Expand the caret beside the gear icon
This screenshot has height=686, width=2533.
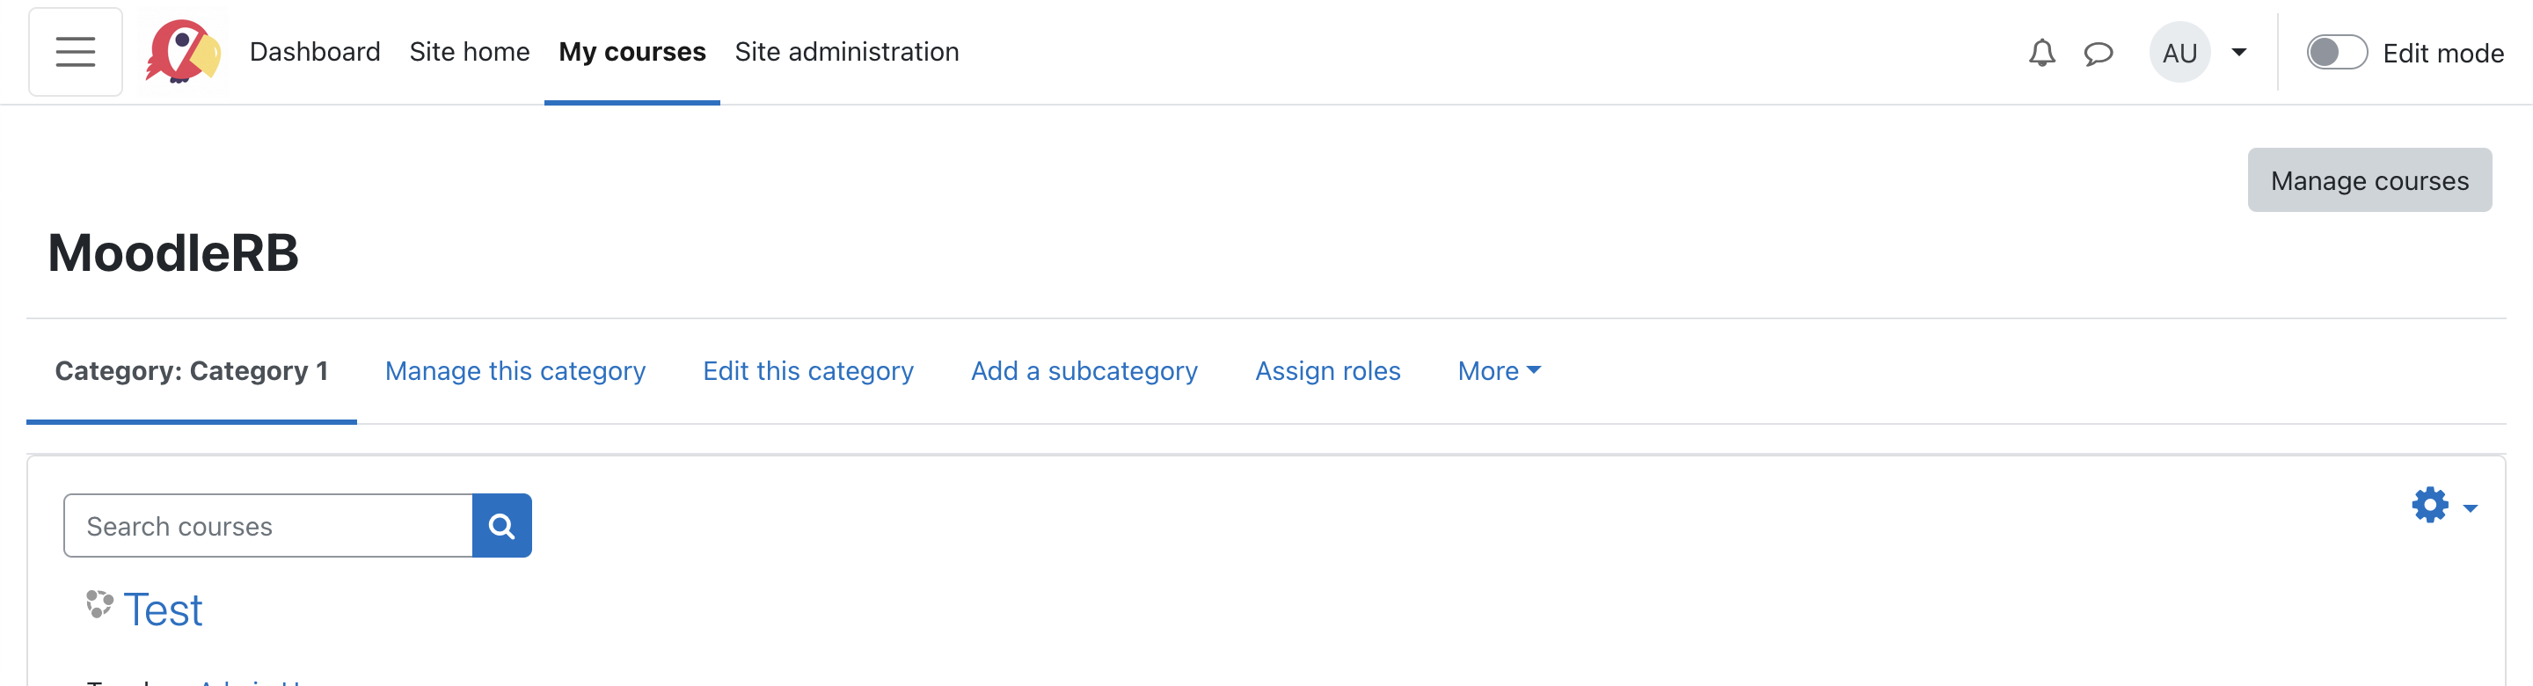tap(2469, 508)
